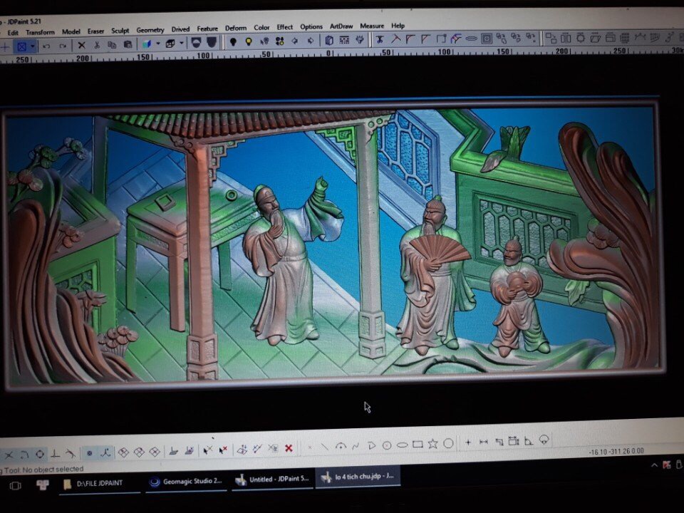Image resolution: width=684 pixels, height=513 pixels.
Task: Select the star shape drawing tool
Action: (x=432, y=444)
